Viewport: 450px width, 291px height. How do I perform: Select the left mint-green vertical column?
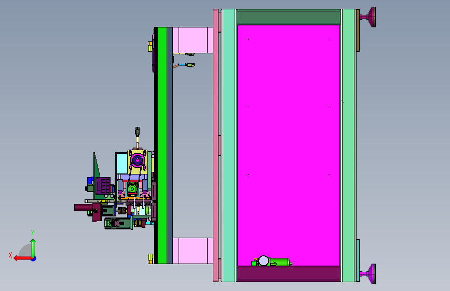(229, 146)
